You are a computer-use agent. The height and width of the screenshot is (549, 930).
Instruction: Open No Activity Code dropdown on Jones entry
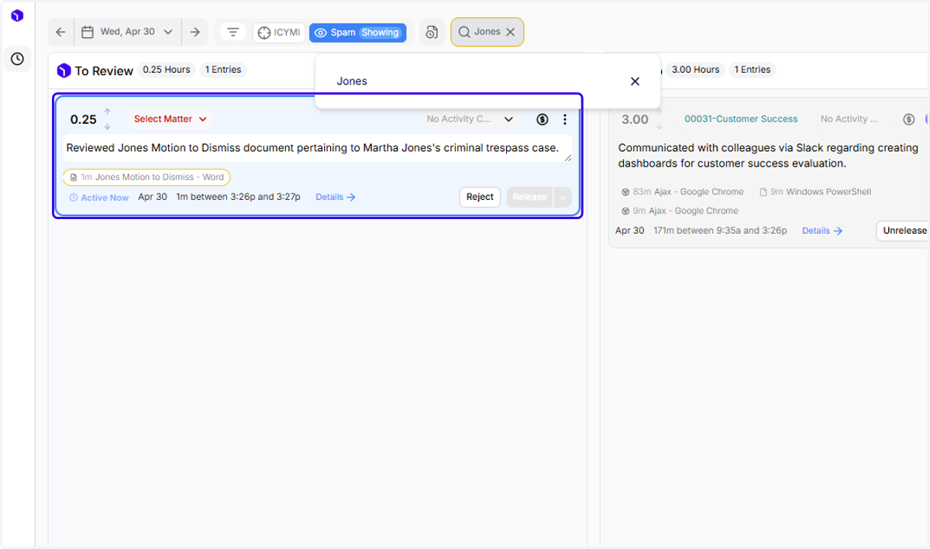pos(470,119)
